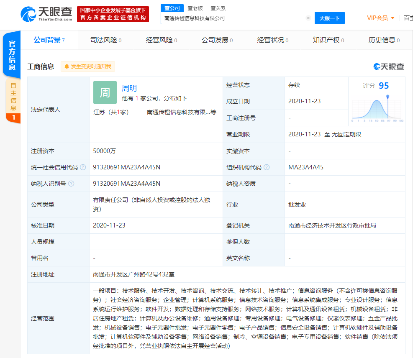Switch to the 查关系 search tab
Screen dimensions: 413x358
[218, 8]
